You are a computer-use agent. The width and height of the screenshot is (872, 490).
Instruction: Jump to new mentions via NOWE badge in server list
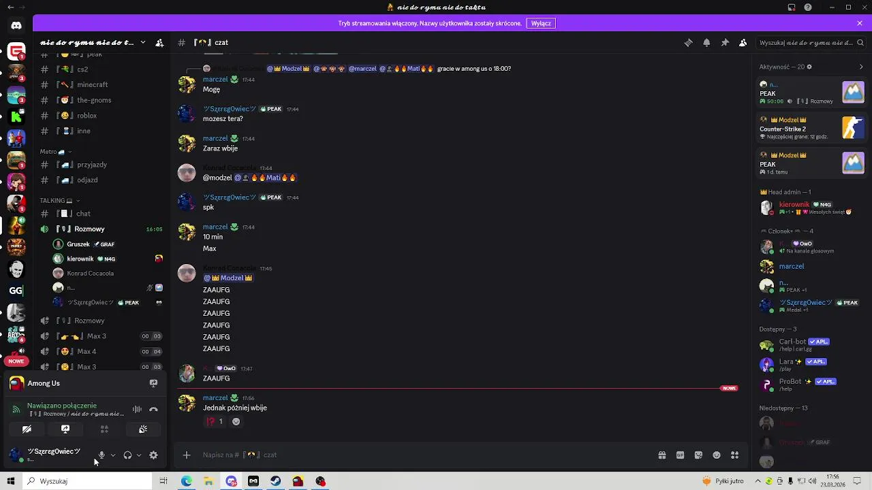click(x=16, y=361)
